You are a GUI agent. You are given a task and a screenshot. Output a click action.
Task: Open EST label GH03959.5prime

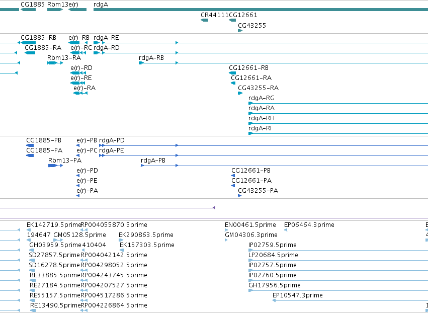tap(55, 245)
